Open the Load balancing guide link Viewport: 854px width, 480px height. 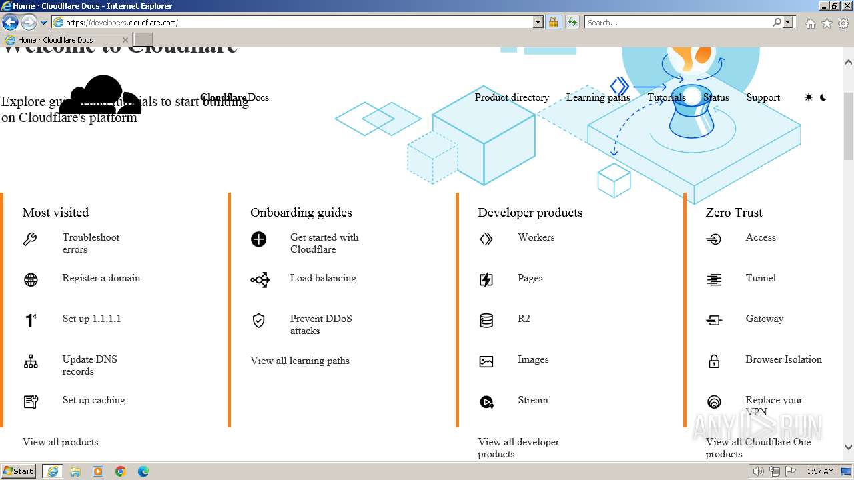(323, 278)
